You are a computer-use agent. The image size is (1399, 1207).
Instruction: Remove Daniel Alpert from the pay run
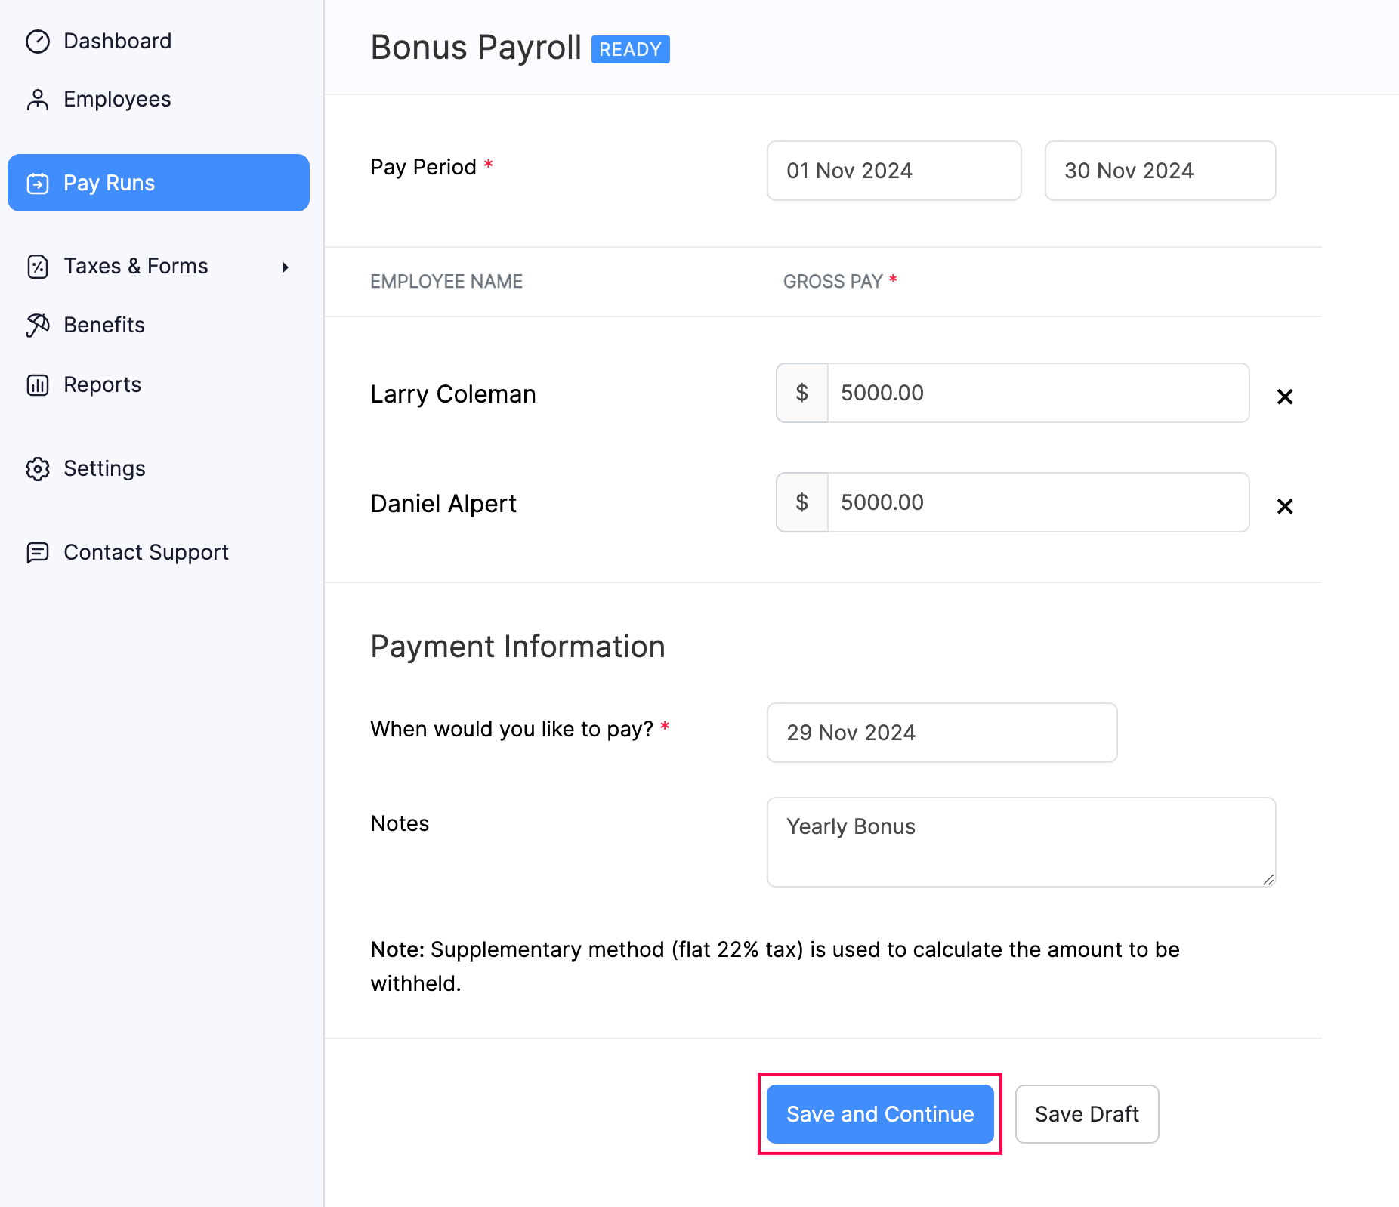point(1284,506)
